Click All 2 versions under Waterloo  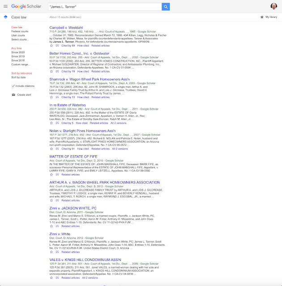coord(118,123)
